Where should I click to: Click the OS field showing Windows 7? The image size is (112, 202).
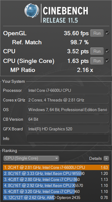68,110
